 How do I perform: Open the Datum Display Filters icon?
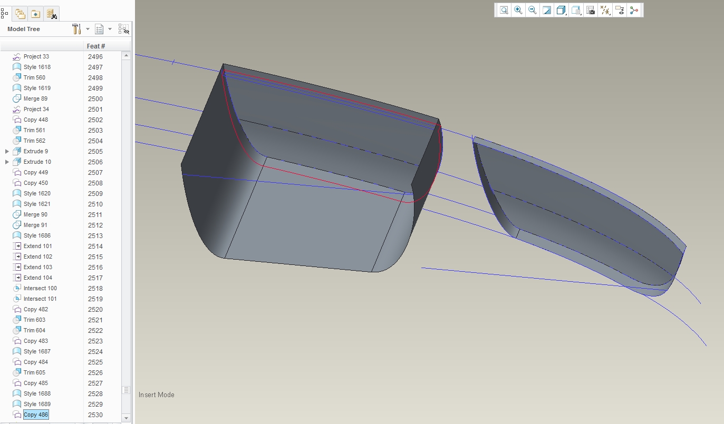[x=605, y=10]
